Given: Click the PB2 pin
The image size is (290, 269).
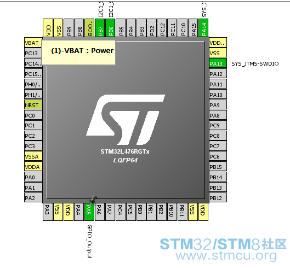Looking at the screenshot, I should [162, 212].
